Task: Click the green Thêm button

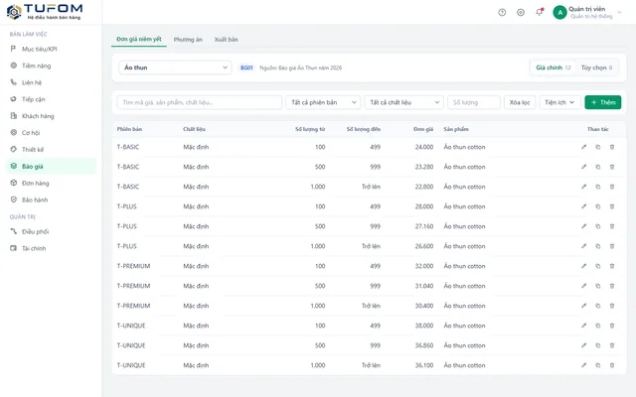Action: (603, 102)
